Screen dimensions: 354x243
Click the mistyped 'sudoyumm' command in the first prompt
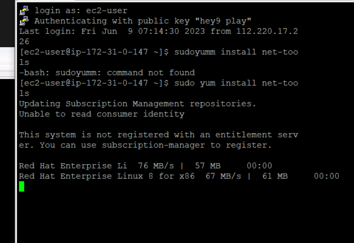195,52
